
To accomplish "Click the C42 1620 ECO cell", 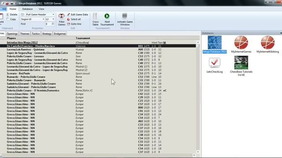I will (144, 94).
